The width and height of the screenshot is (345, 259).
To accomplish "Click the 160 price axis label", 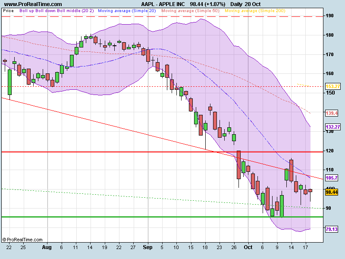I will point(329,73).
